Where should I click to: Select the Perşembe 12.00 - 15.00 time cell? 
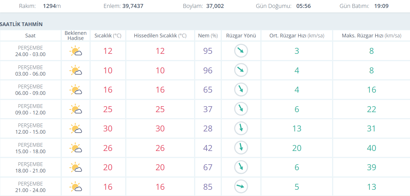pos(30,129)
